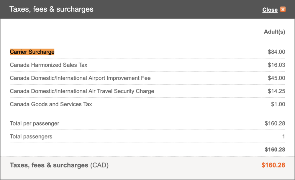295x180 pixels.
Task: Select the $16.03 sales tax amount
Action: 276,65
